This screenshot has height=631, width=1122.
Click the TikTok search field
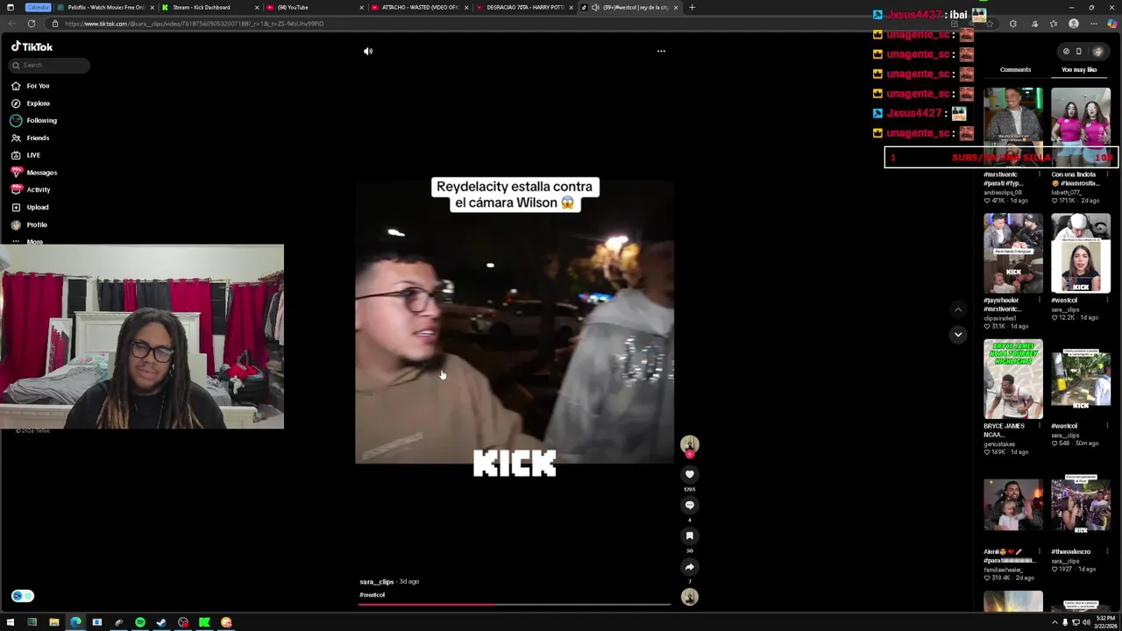50,65
